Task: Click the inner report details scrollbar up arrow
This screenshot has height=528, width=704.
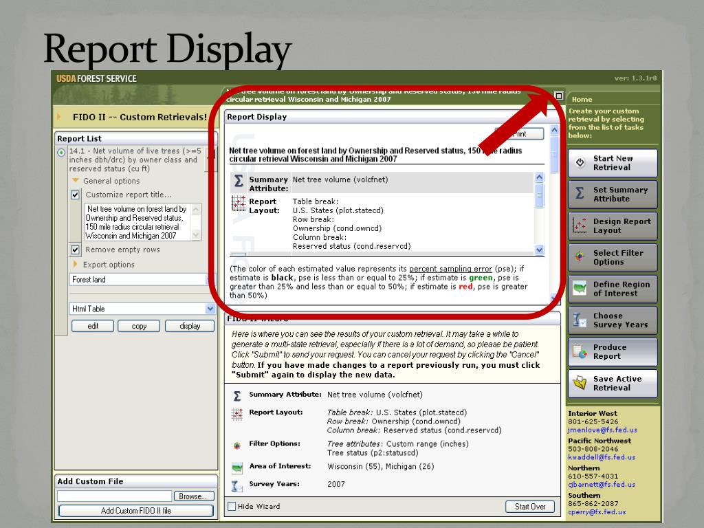Action: coord(539,177)
